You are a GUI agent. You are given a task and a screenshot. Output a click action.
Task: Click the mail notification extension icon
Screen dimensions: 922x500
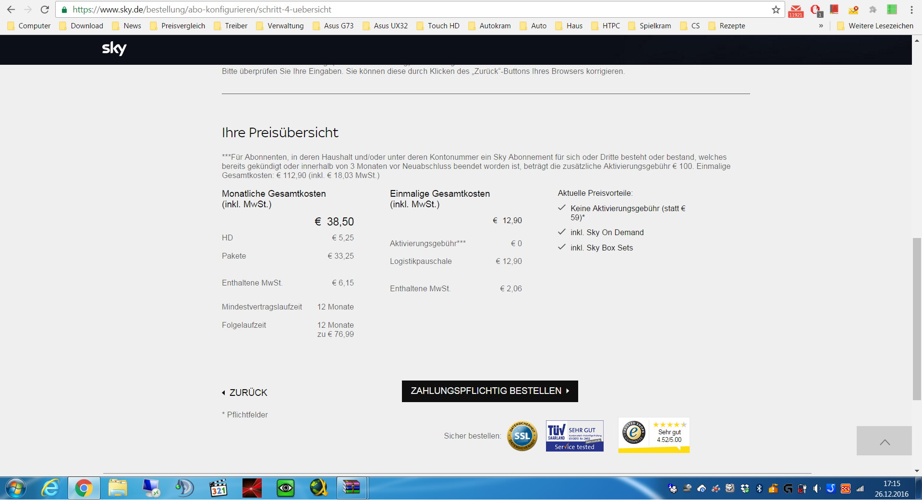coord(853,10)
